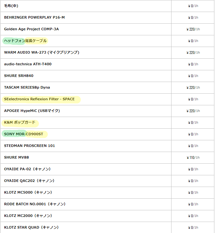This screenshot has height=233, width=215.
Task: Click the ¥0/1h price for KLOTZ MC5000
Action: pyautogui.click(x=193, y=192)
